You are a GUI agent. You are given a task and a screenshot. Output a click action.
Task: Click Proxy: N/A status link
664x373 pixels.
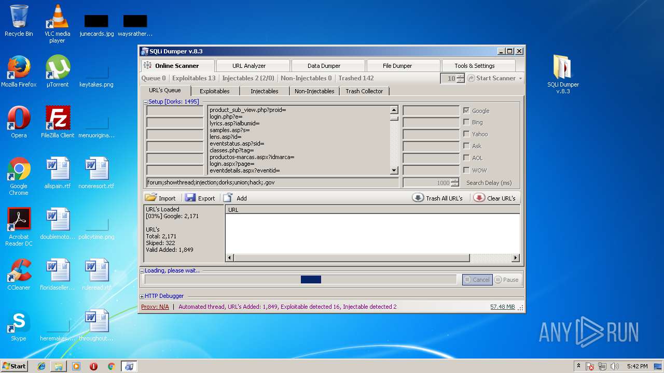click(x=155, y=307)
